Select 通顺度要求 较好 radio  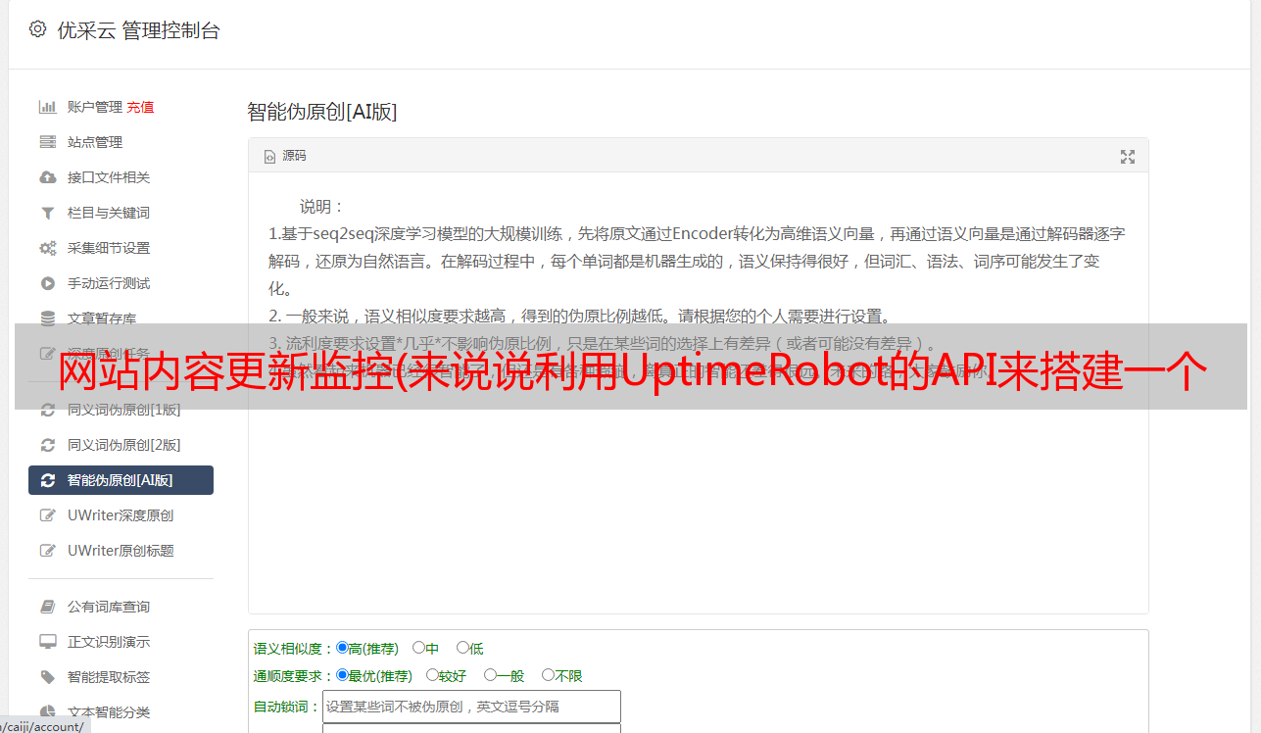(432, 675)
